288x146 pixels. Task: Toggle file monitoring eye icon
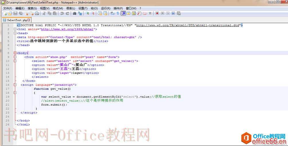150,13
